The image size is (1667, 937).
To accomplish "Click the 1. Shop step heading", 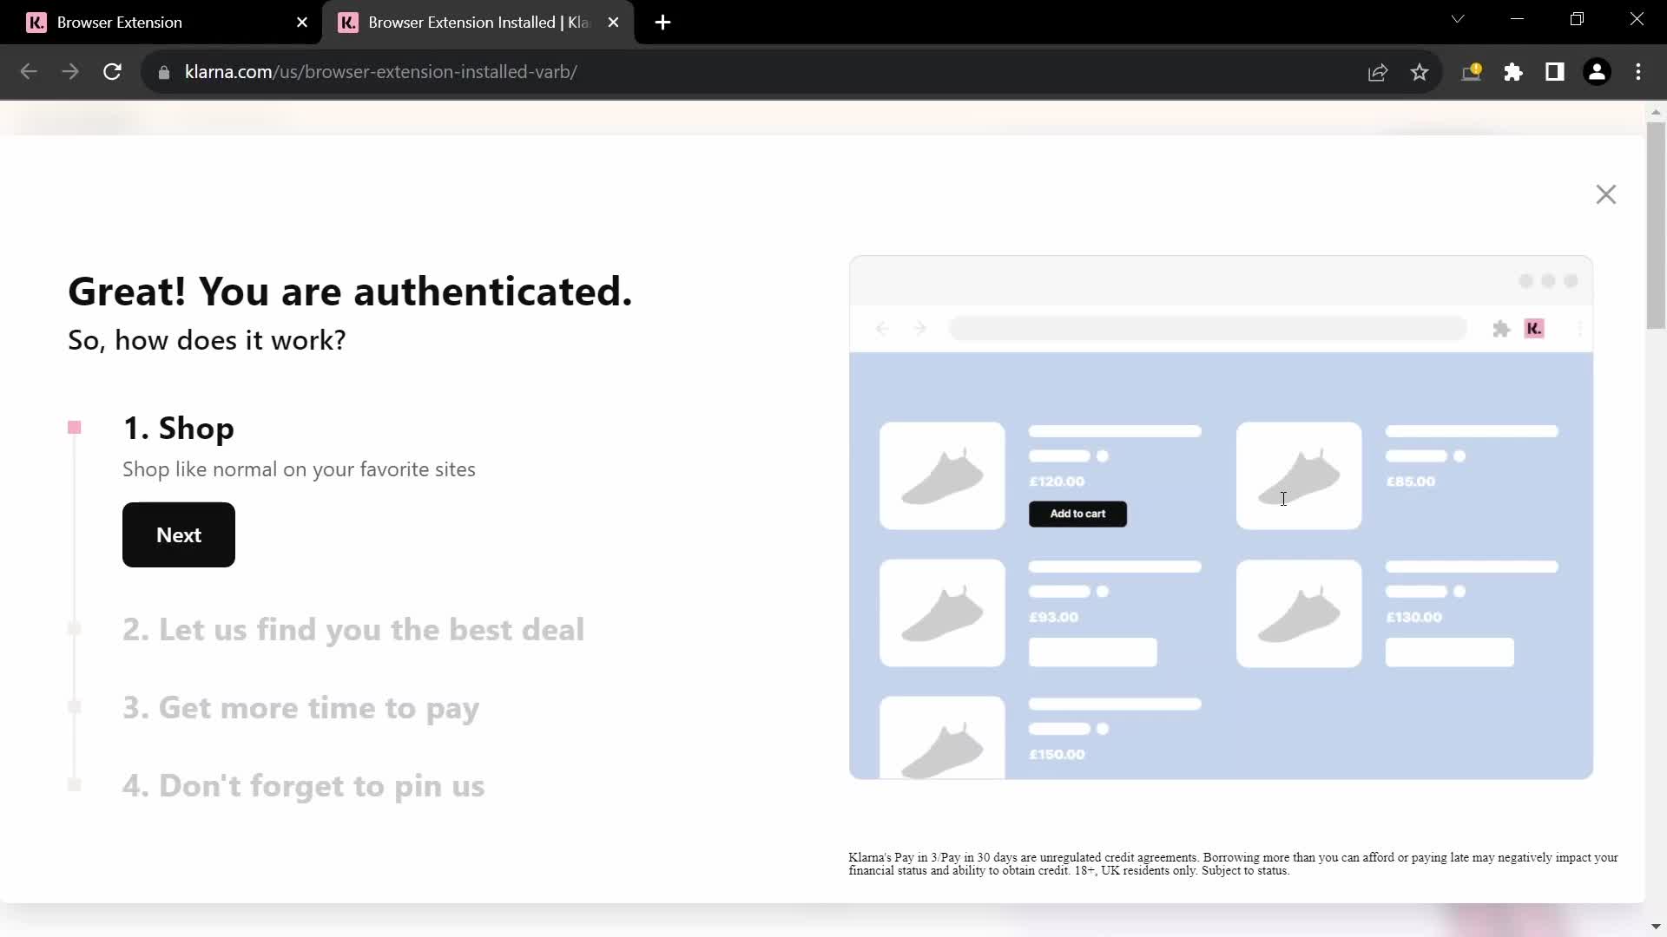I will point(179,429).
